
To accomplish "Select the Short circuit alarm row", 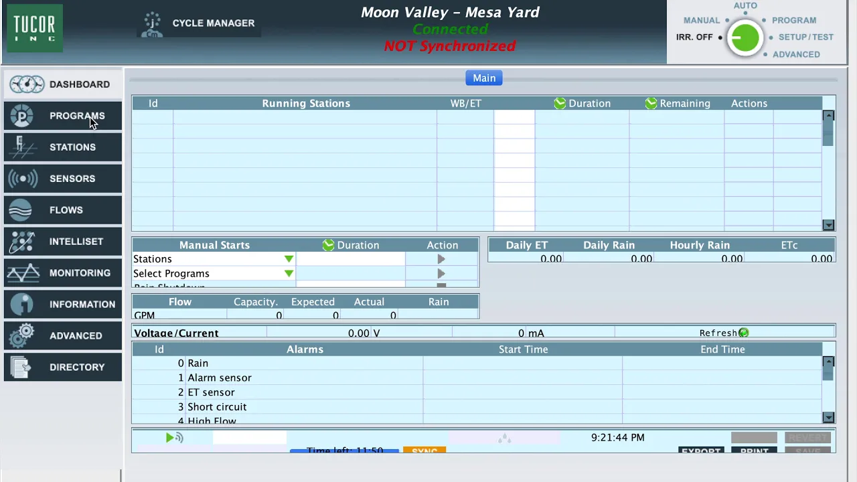I will 477,407.
